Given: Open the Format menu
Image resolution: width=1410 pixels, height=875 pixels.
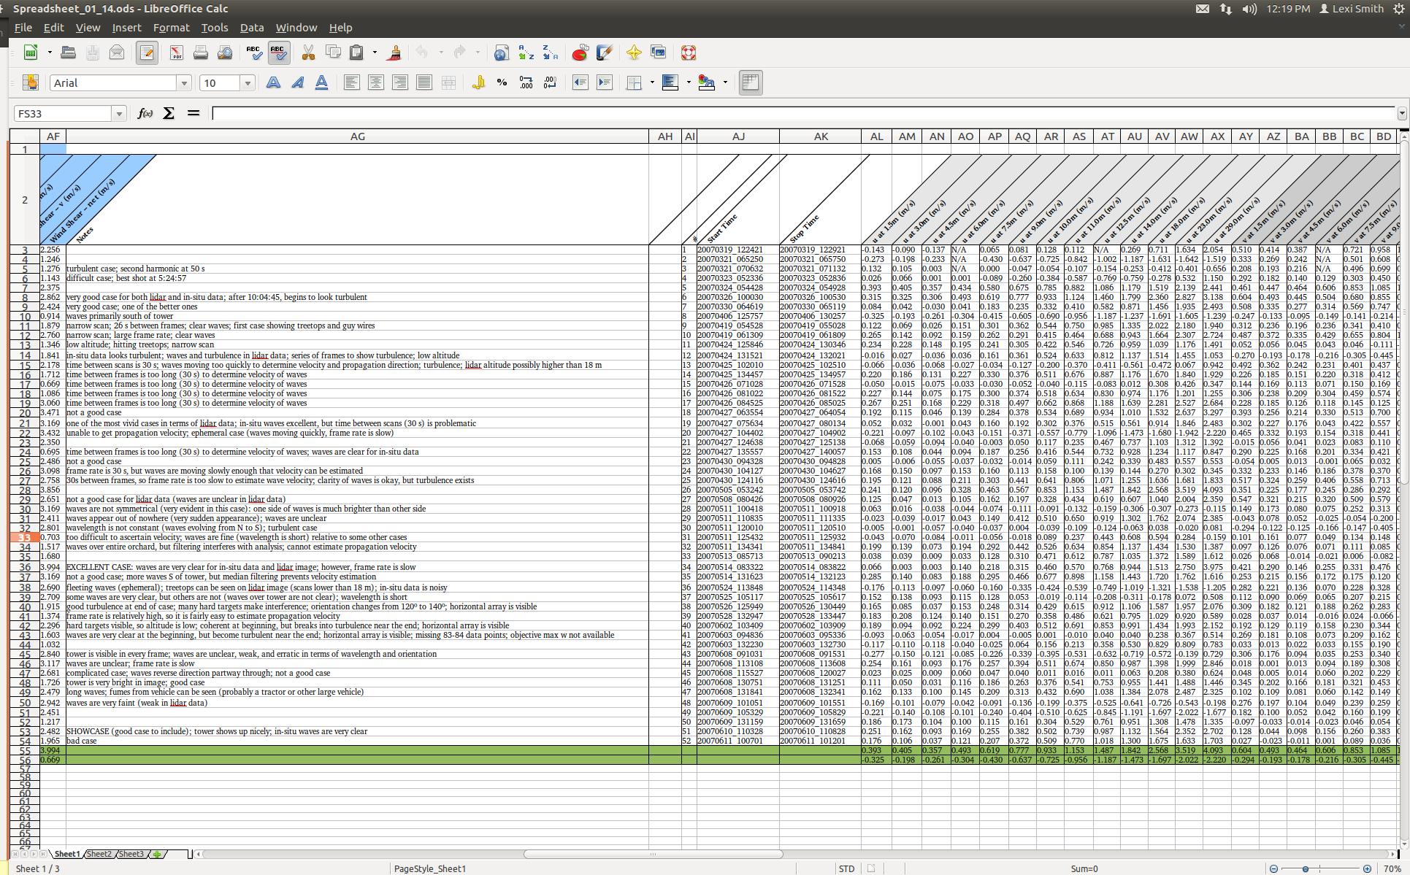Looking at the screenshot, I should [x=171, y=28].
